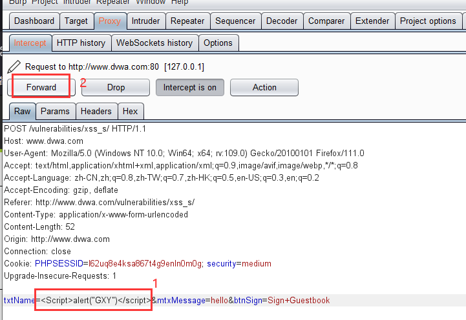Click the Referer header line
Viewport: 466px width, 320px height.
(100, 203)
